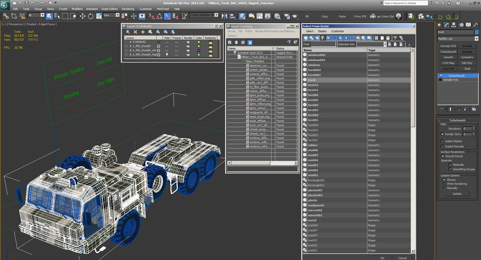Expand Editable Poly in modifier stack

point(440,80)
